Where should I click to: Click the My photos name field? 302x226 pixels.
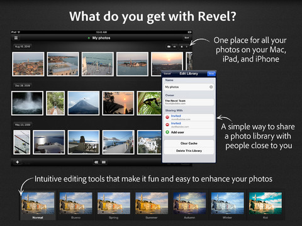point(189,87)
